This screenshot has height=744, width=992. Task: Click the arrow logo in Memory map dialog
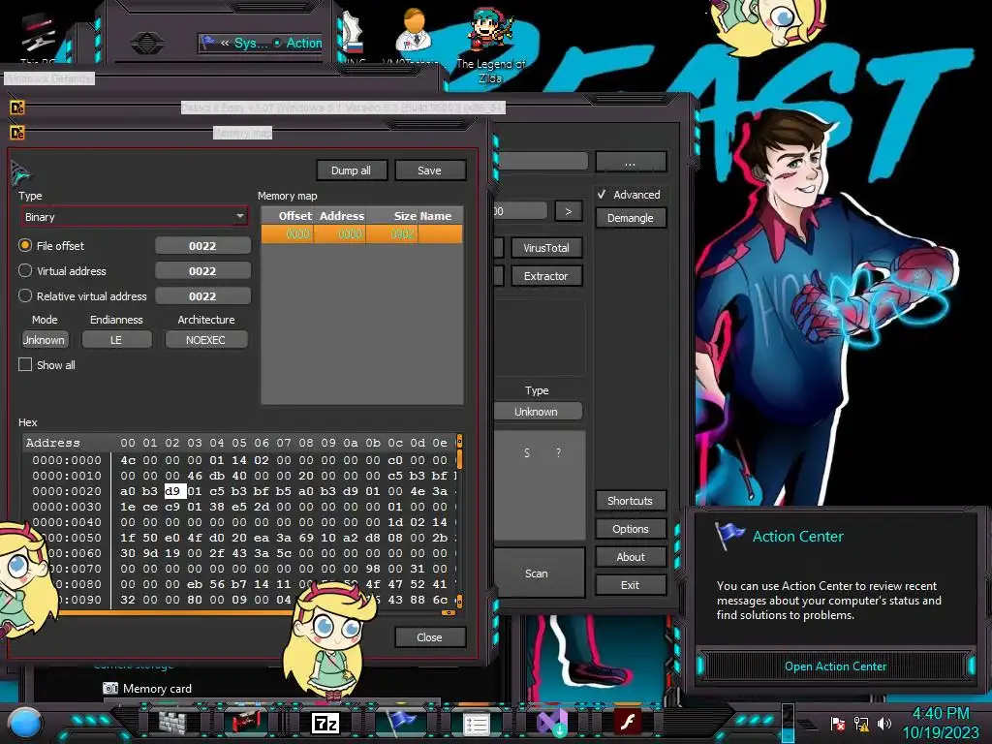[20, 172]
